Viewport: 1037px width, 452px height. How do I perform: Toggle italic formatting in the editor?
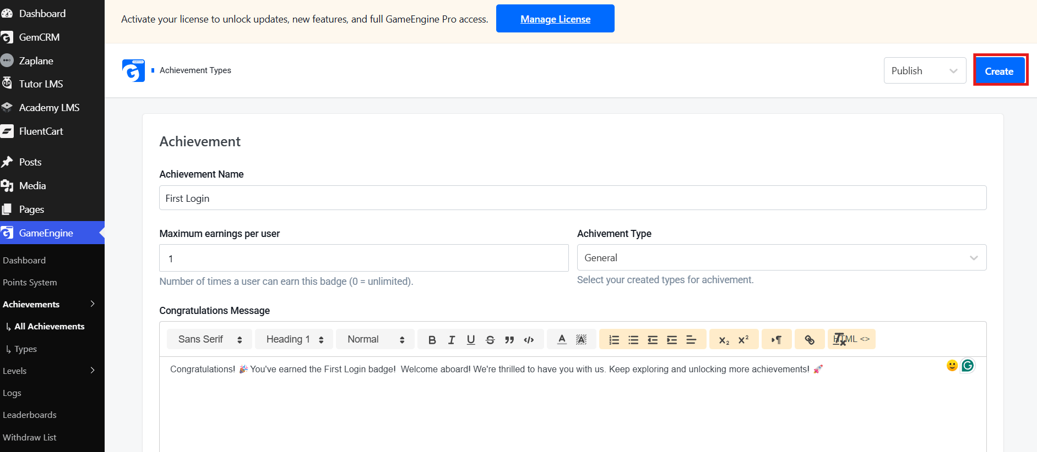coord(452,340)
